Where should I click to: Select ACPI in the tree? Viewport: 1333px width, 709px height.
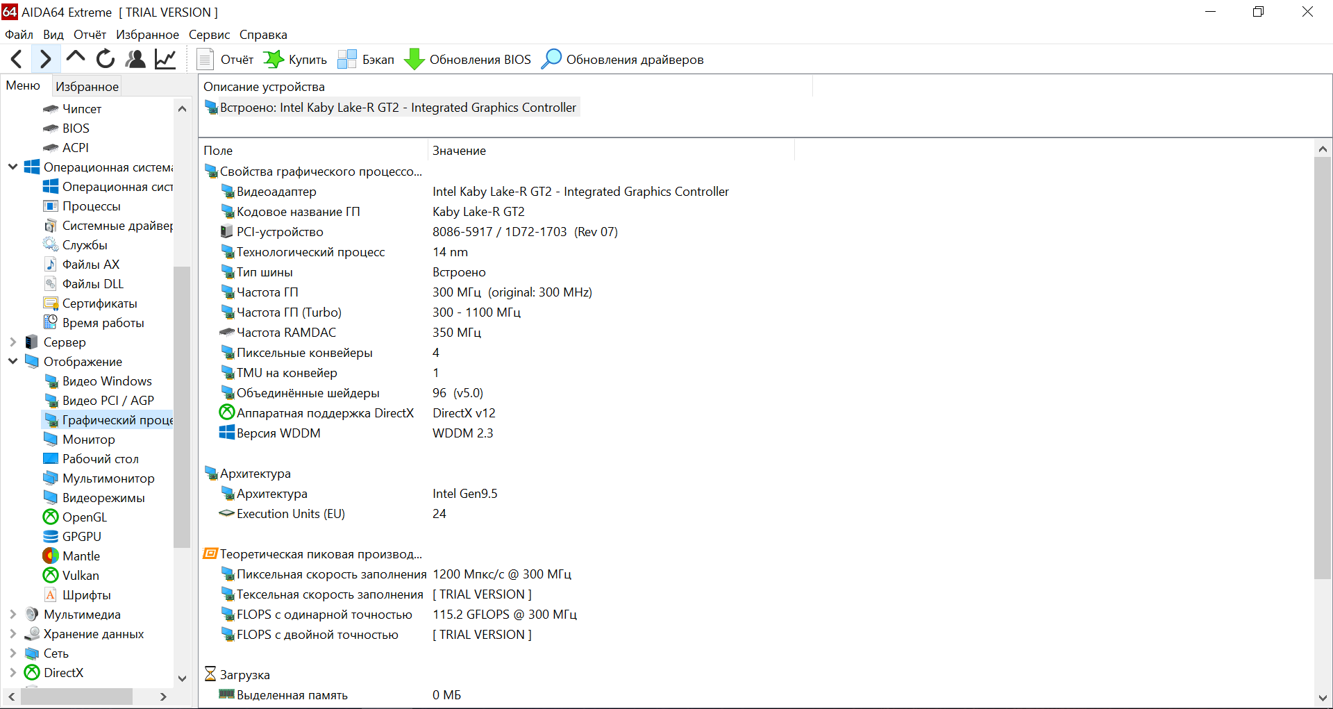tap(75, 148)
